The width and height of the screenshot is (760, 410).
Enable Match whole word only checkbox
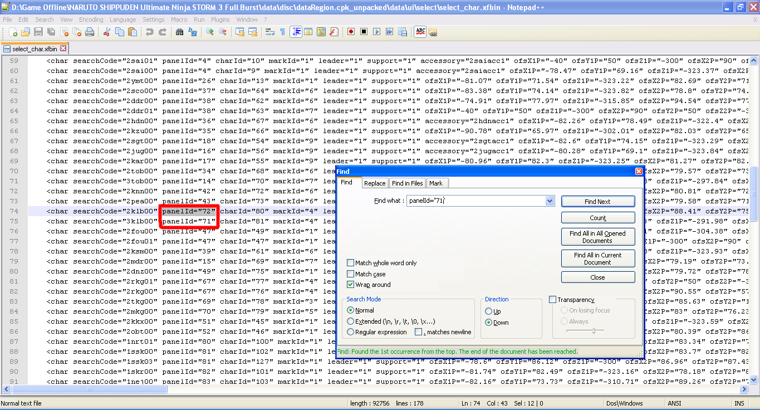350,263
